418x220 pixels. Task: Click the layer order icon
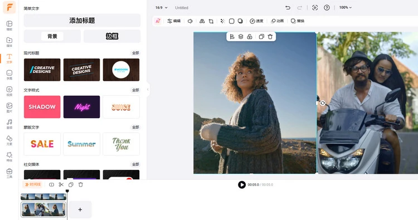point(241,37)
